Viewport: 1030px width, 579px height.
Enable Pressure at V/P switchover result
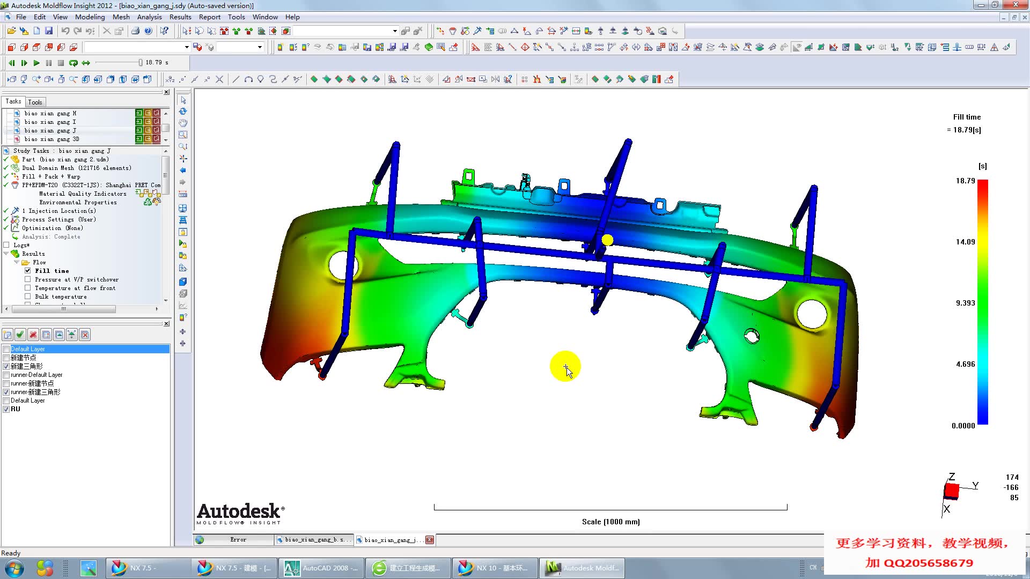pos(28,279)
